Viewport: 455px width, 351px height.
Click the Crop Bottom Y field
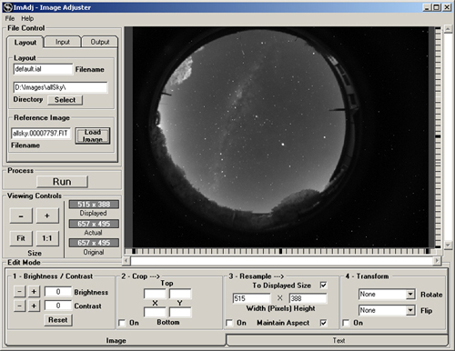[x=180, y=312]
